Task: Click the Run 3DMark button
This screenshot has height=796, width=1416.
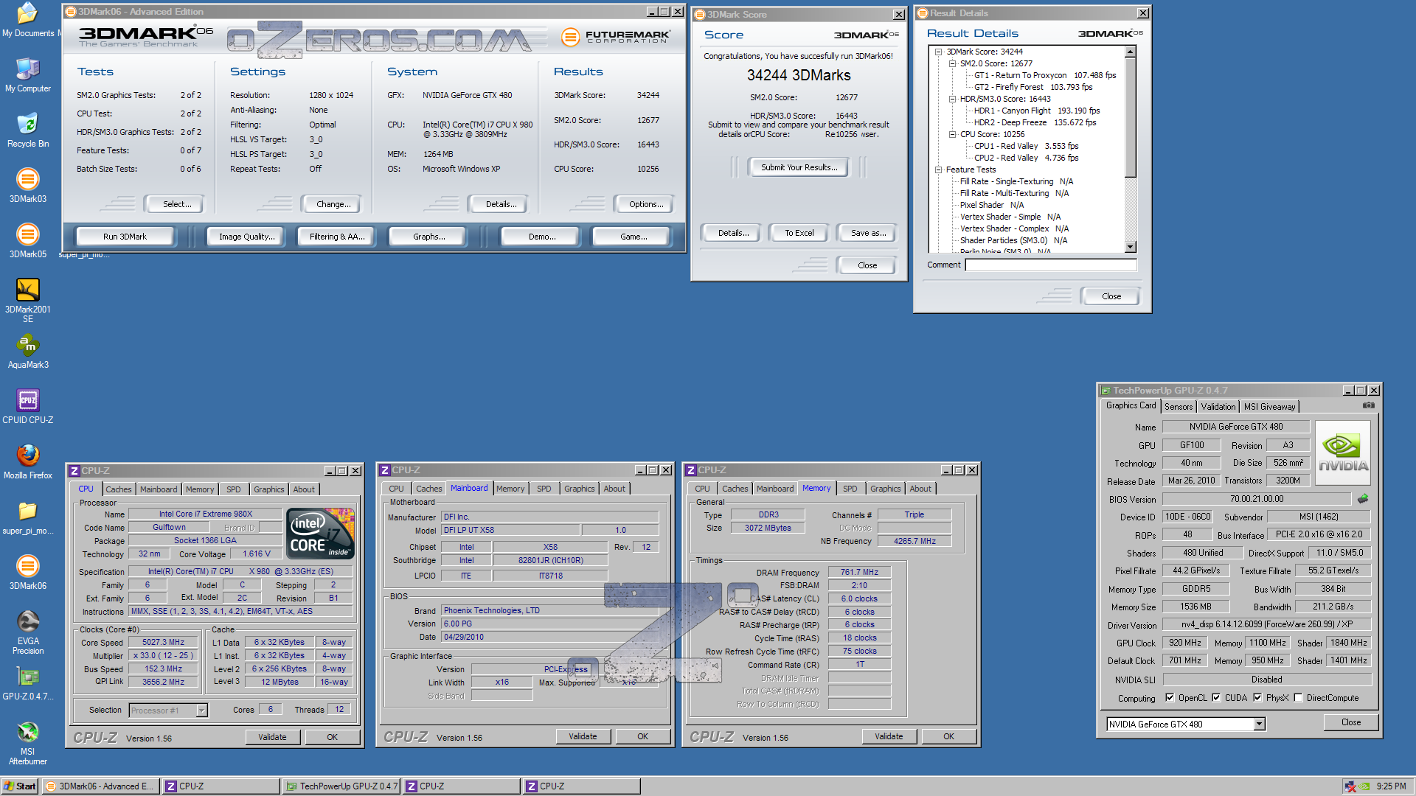Action: point(125,237)
